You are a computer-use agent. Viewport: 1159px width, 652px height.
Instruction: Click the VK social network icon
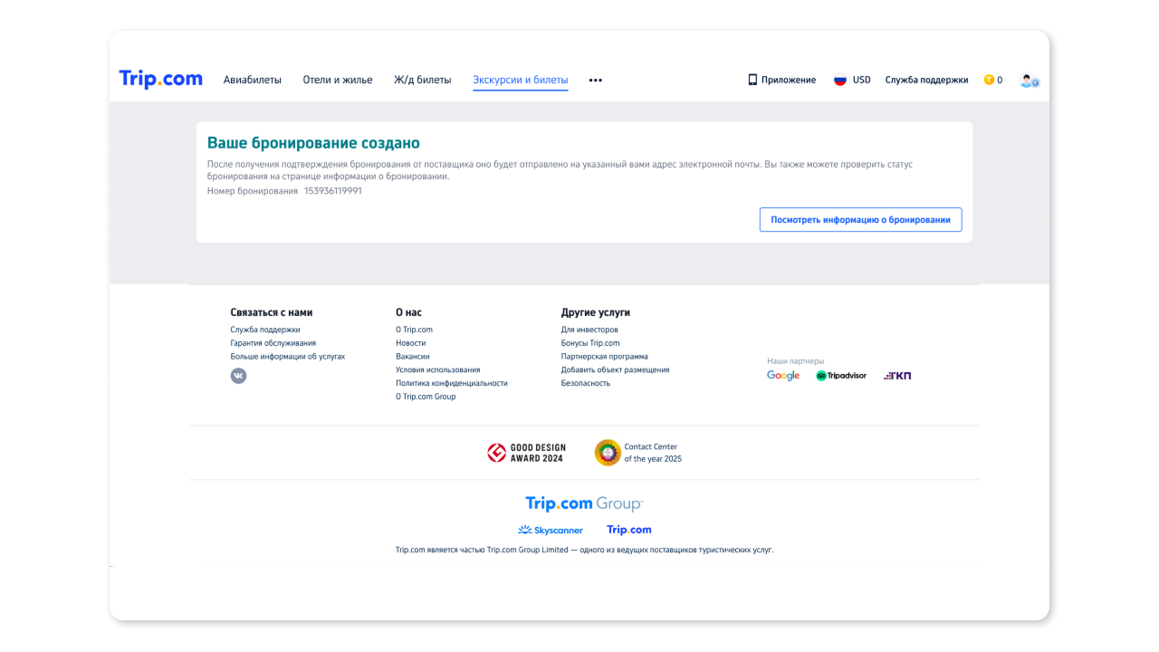point(238,376)
